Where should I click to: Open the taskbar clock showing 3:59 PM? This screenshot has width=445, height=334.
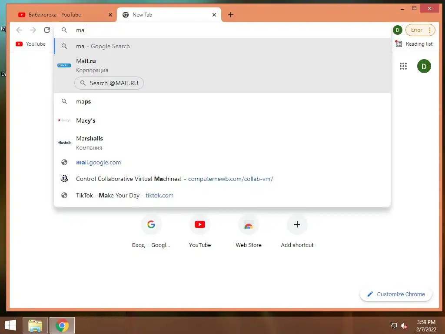click(426, 326)
